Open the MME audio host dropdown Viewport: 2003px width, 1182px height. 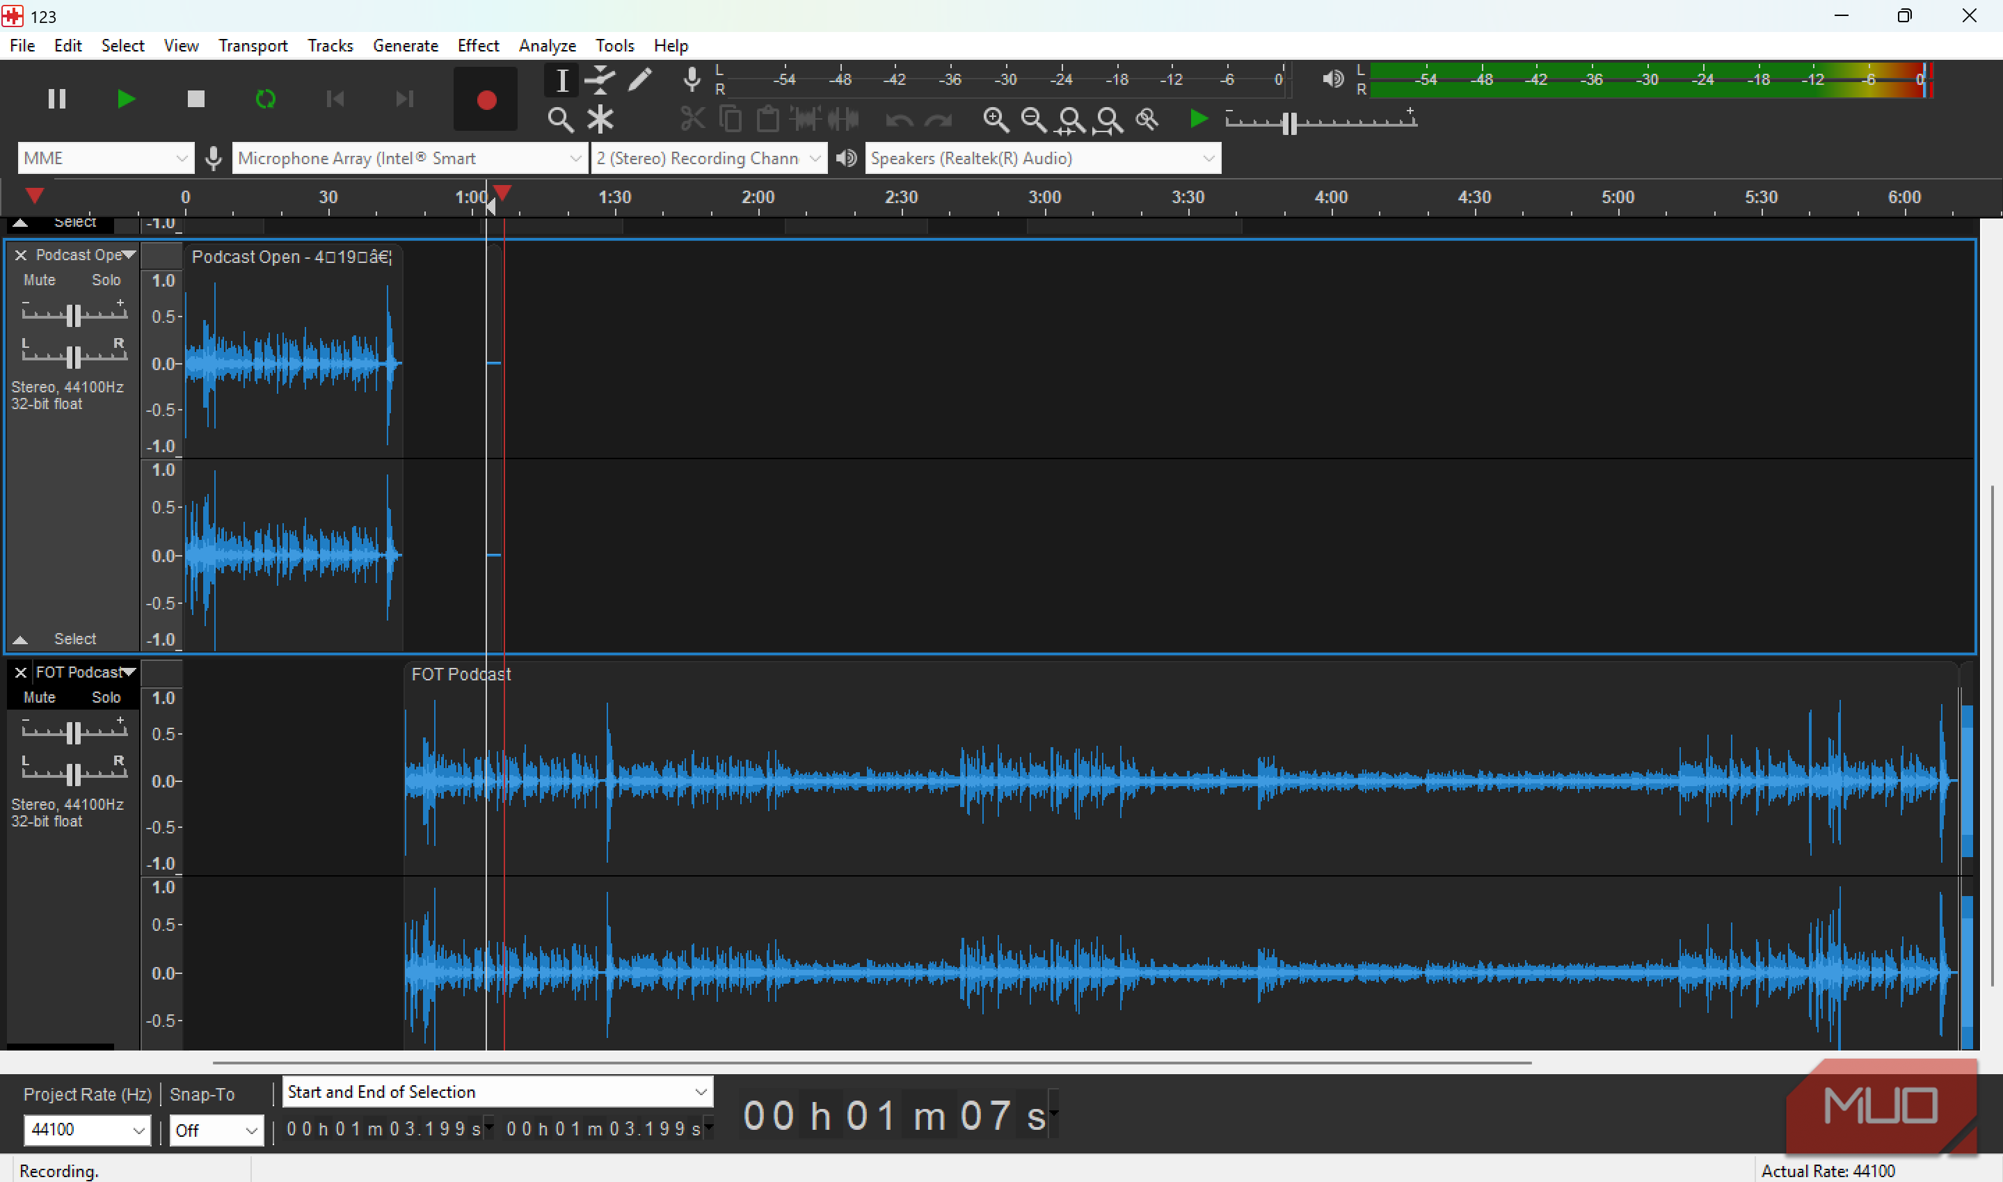pyautogui.click(x=105, y=159)
